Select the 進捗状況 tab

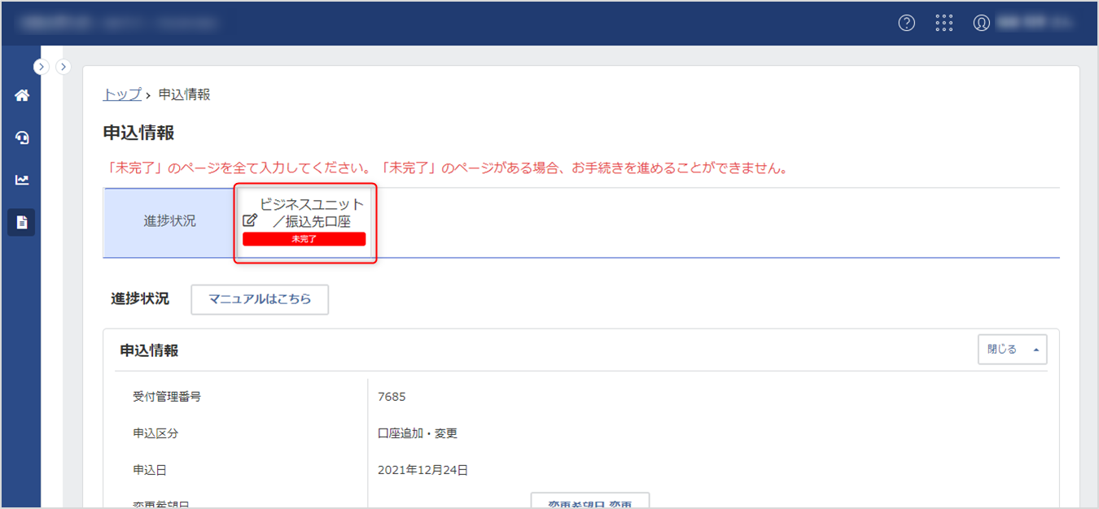click(x=169, y=222)
